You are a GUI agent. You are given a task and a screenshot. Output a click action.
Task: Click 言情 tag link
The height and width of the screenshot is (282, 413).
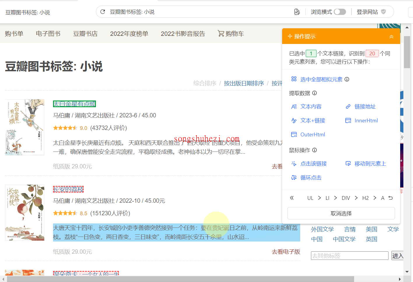[350, 229]
